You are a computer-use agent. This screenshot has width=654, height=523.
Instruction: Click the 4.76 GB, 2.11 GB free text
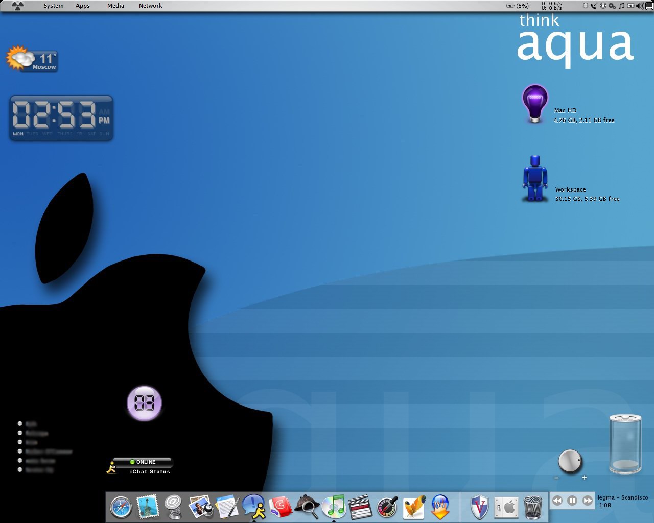584,120
